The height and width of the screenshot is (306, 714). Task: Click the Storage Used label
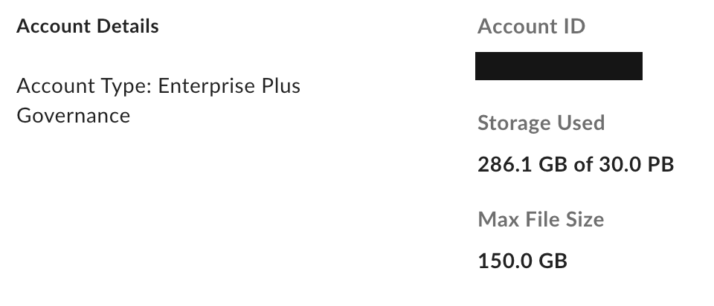coord(541,123)
